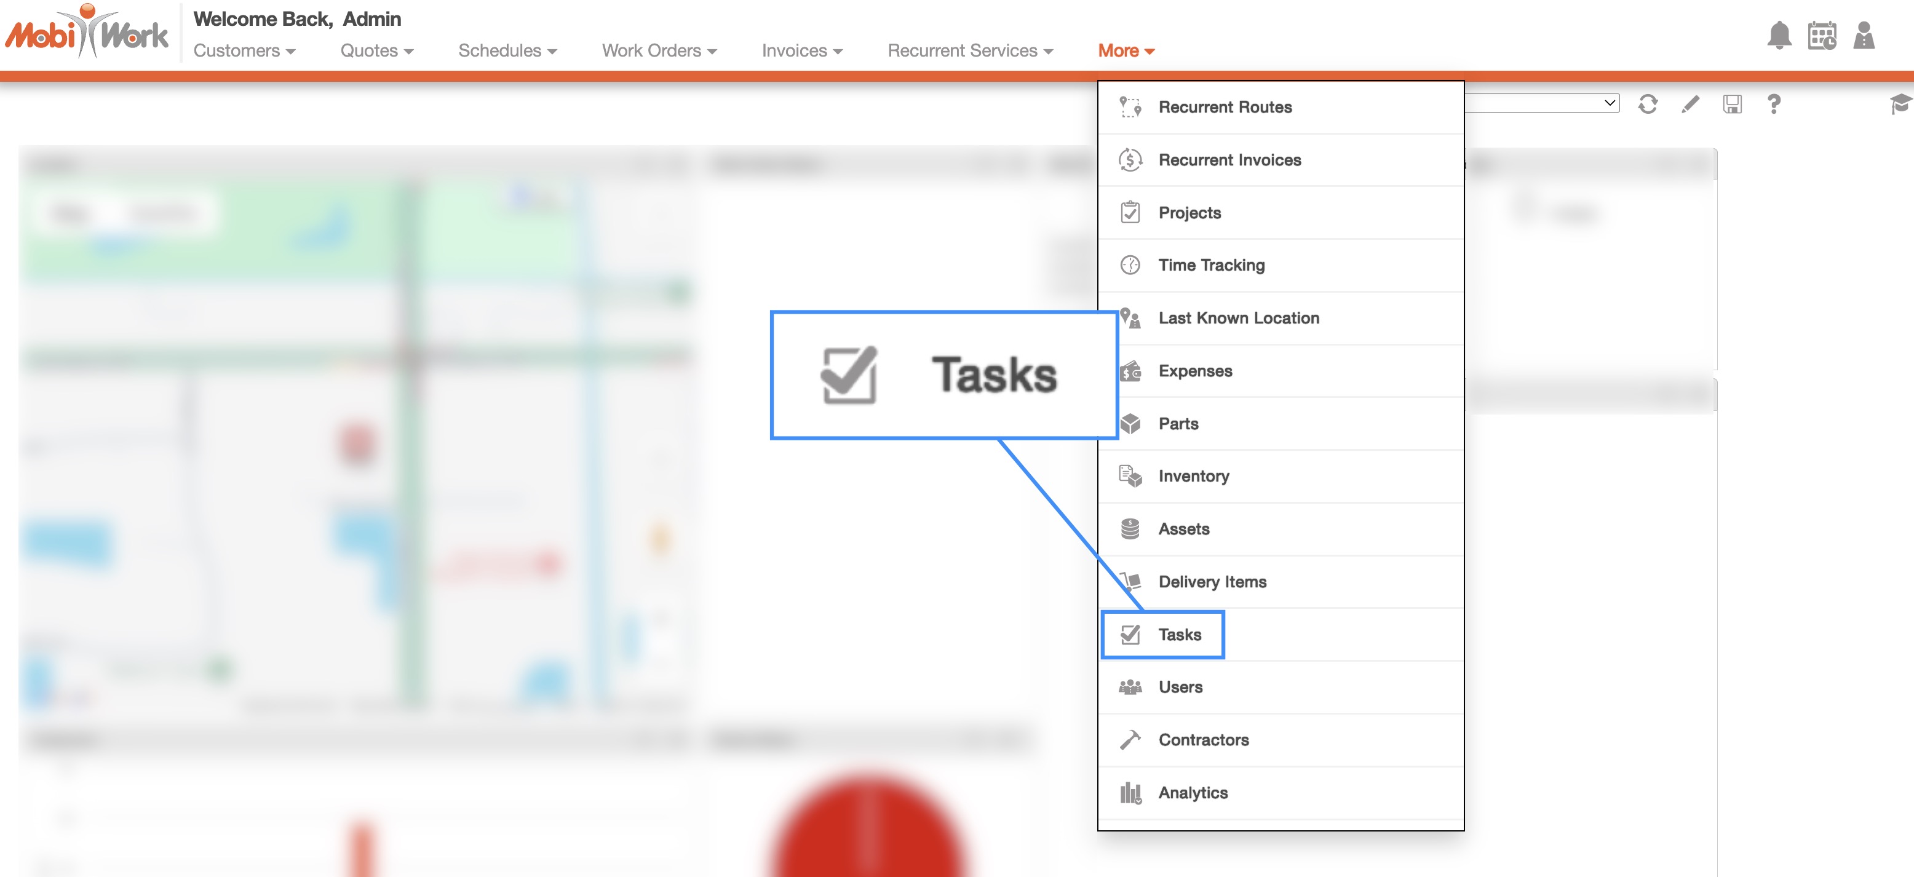1914x877 pixels.
Task: Open the calendar schedule icon
Action: pos(1822,35)
